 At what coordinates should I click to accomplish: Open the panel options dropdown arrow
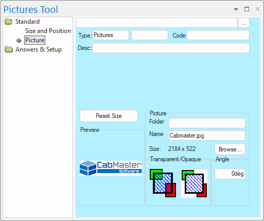pos(236,9)
